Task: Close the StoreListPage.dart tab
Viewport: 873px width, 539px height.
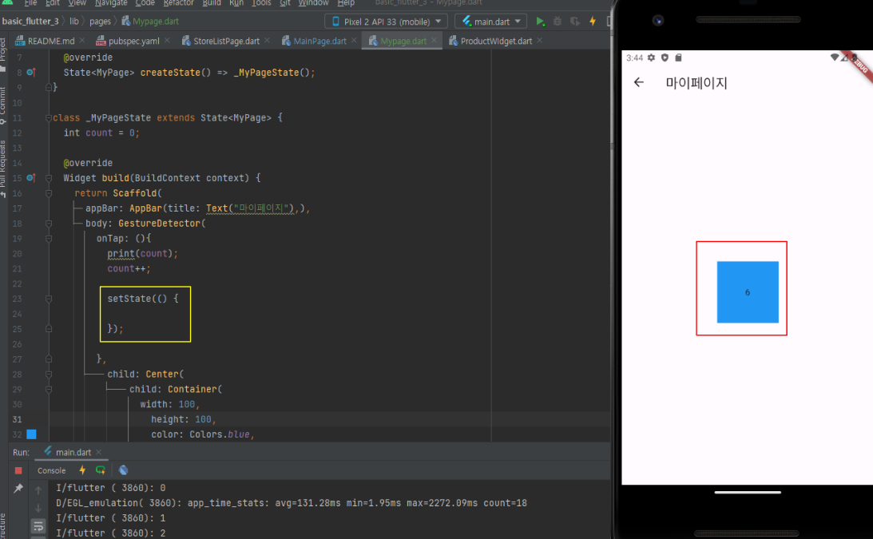Action: coord(268,41)
